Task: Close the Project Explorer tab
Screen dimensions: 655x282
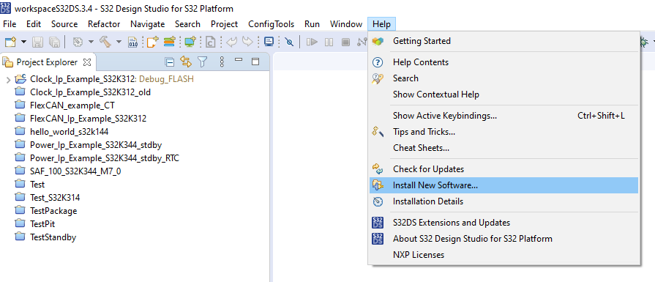Action: pyautogui.click(x=87, y=62)
